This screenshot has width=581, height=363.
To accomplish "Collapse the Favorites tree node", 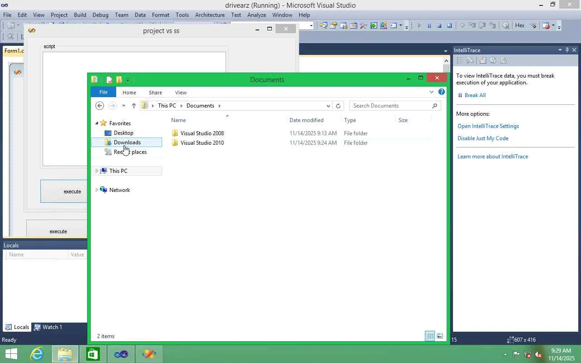I will click(97, 123).
